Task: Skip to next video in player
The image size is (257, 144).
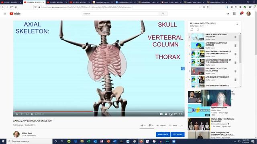Action: tap(27, 114)
